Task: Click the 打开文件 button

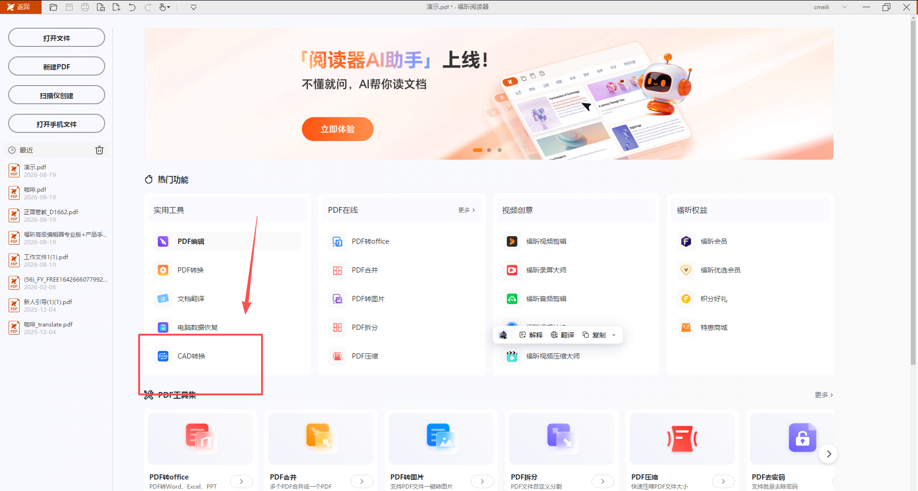Action: click(x=56, y=38)
